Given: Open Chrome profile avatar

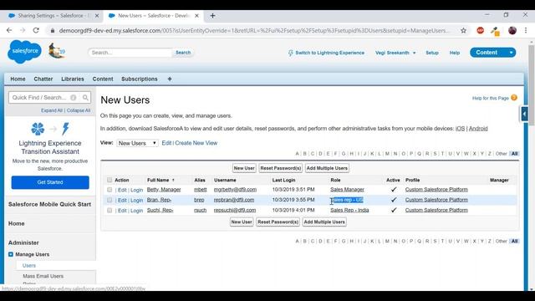Looking at the screenshot, I should point(512,30).
